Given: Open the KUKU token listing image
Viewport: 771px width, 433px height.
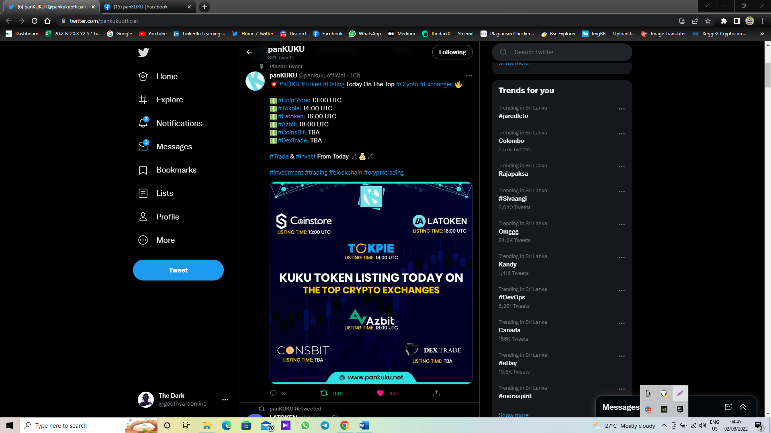Looking at the screenshot, I should 371,283.
